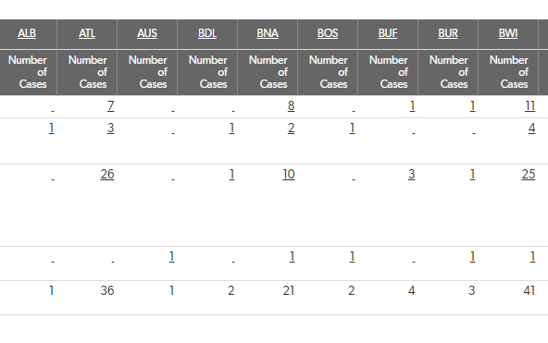The width and height of the screenshot is (548, 343).
Task: Open the 3 cases value under BUF
Action: (x=411, y=174)
